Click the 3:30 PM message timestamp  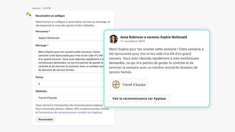[x=46, y=8]
